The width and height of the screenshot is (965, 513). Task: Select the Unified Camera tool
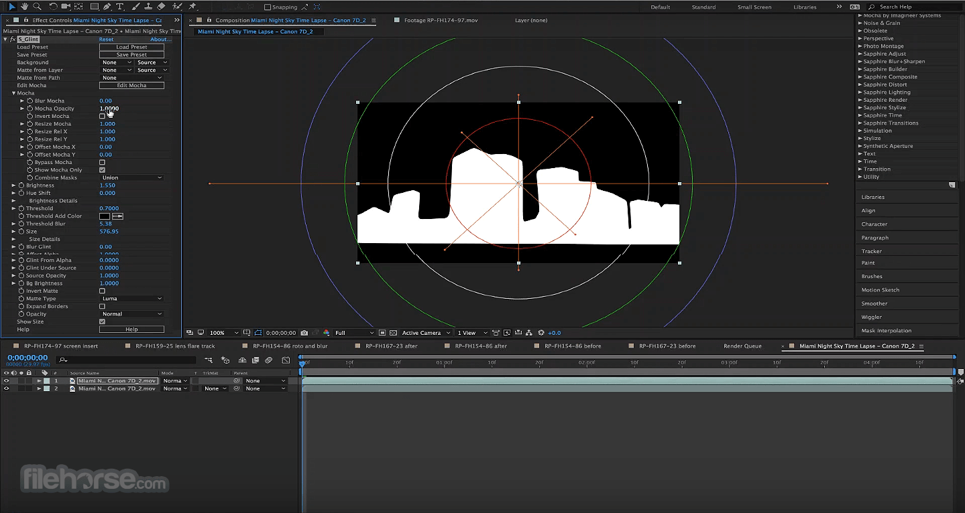[x=66, y=7]
